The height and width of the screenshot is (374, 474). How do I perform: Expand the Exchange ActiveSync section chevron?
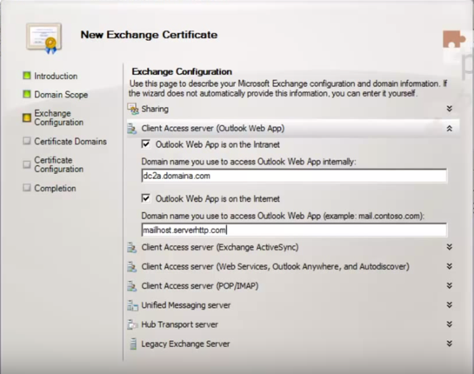point(450,247)
